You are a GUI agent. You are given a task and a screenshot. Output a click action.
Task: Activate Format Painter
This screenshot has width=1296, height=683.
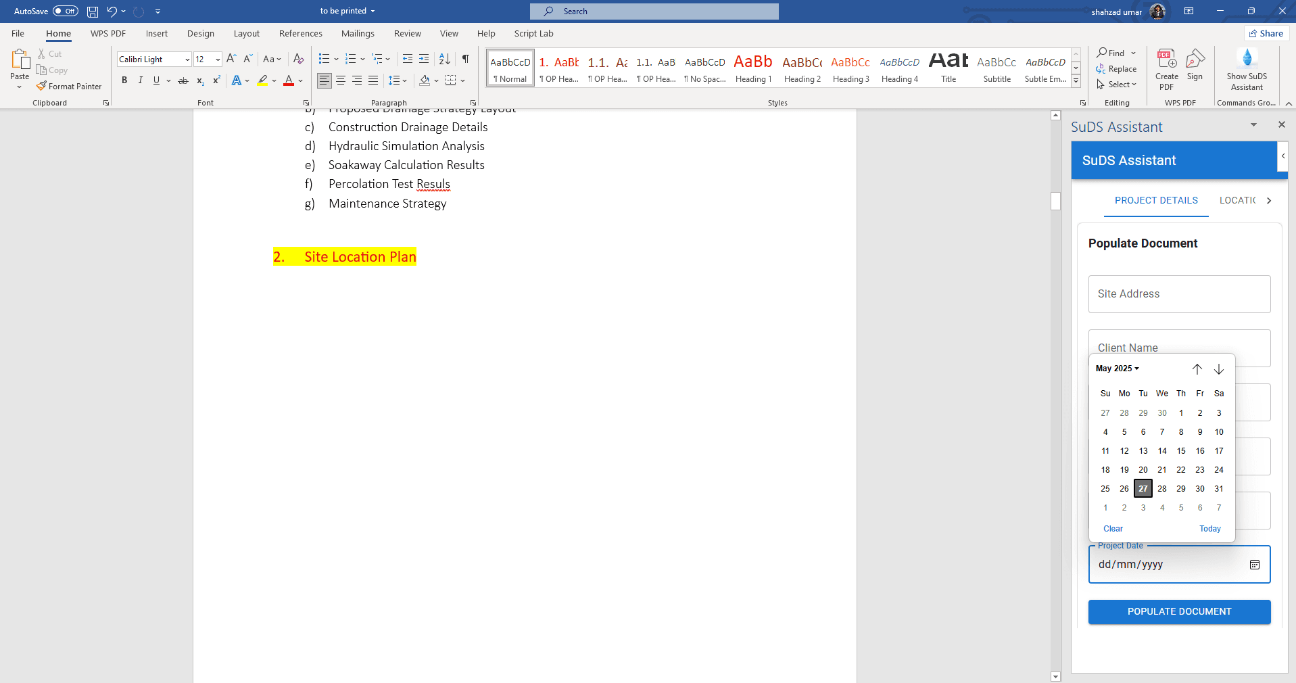click(69, 87)
